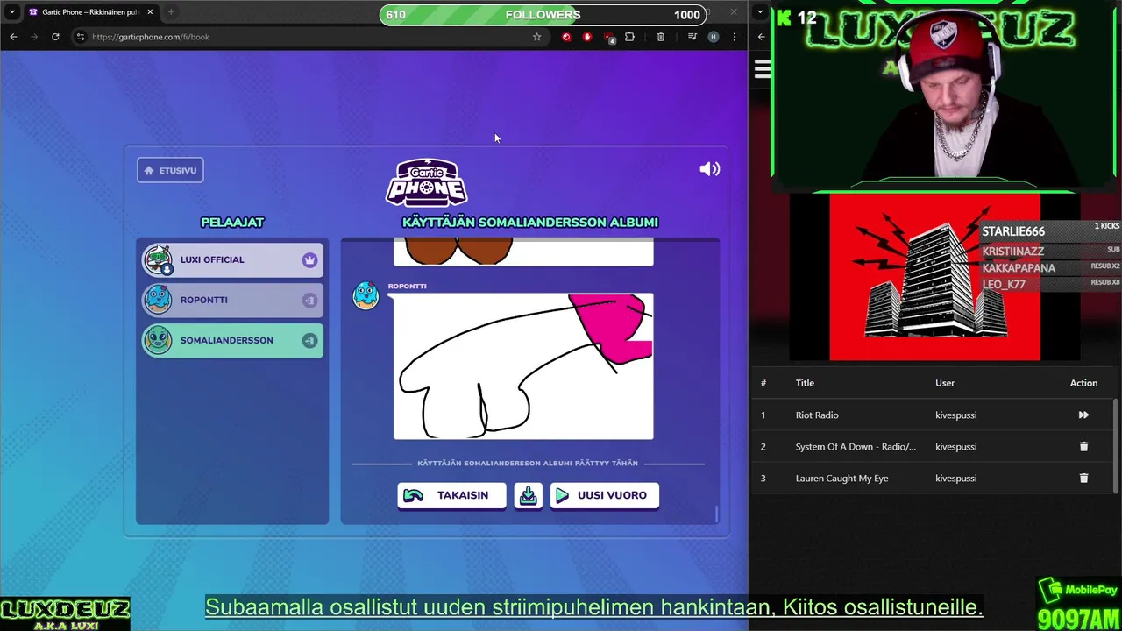This screenshot has width=1122, height=631.
Task: Select the Riot Radio title
Action: pyautogui.click(x=817, y=415)
